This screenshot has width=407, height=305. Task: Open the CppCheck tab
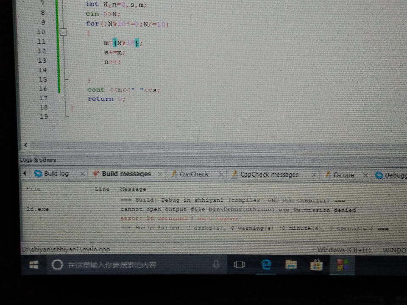[x=190, y=174]
